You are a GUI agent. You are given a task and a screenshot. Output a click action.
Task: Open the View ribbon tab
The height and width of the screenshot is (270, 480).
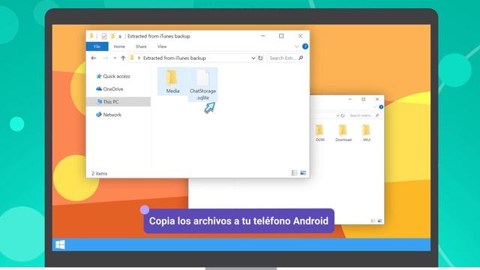[162, 46]
